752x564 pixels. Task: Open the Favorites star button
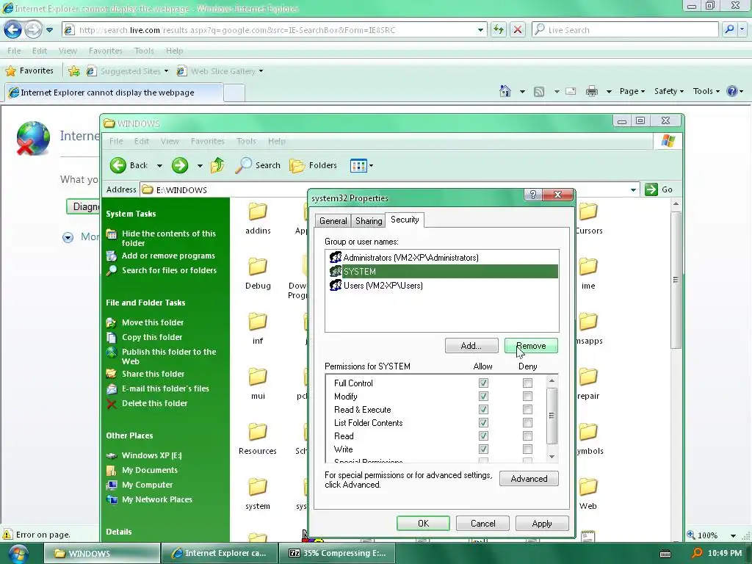[x=29, y=71]
